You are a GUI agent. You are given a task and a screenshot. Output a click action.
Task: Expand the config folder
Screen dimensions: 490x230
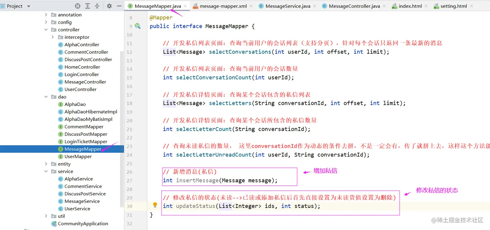click(46, 22)
